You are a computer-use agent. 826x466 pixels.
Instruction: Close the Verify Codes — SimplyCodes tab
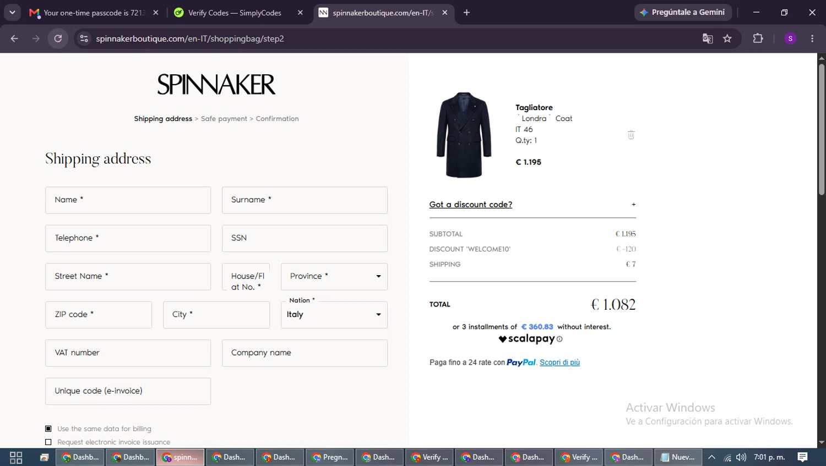pos(300,13)
